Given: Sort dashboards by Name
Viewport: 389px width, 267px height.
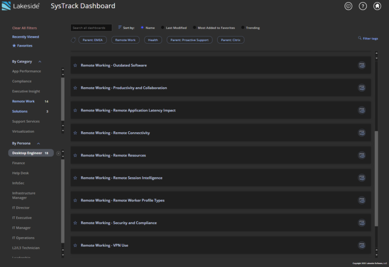Looking at the screenshot, I should pos(142,27).
